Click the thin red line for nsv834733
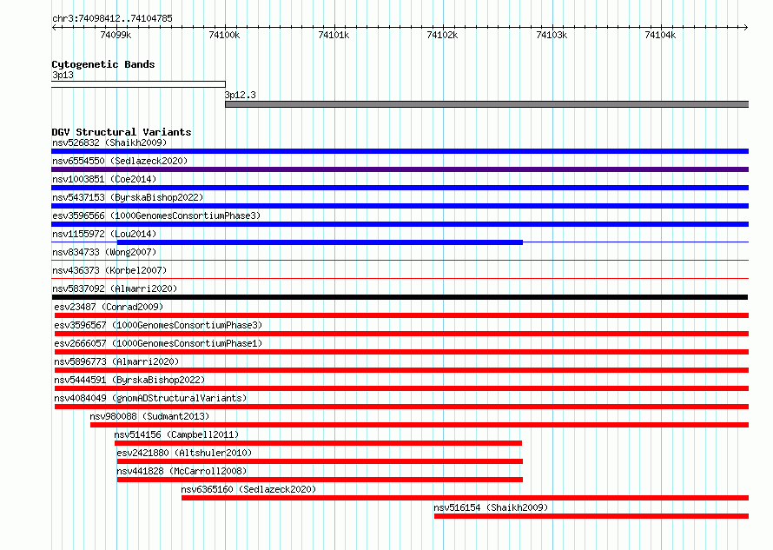This screenshot has height=550, width=773. coord(400,261)
